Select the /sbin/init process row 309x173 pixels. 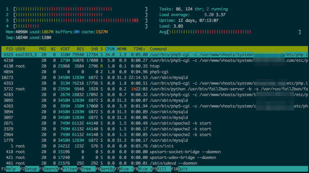154,146
